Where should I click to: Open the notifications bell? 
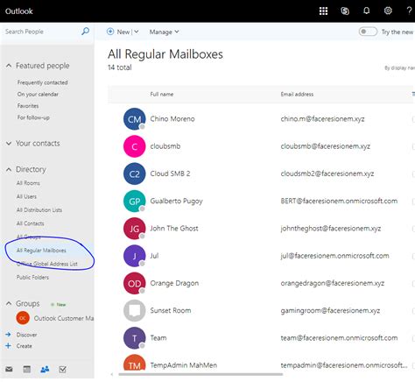point(366,11)
